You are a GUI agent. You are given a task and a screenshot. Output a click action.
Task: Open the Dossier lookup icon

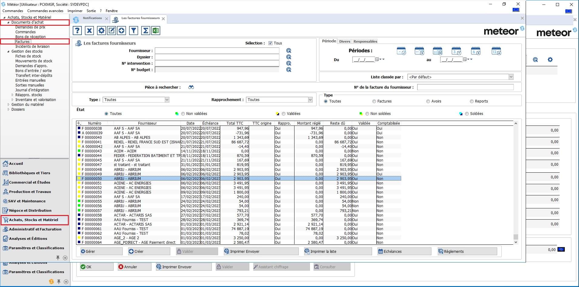tap(289, 57)
